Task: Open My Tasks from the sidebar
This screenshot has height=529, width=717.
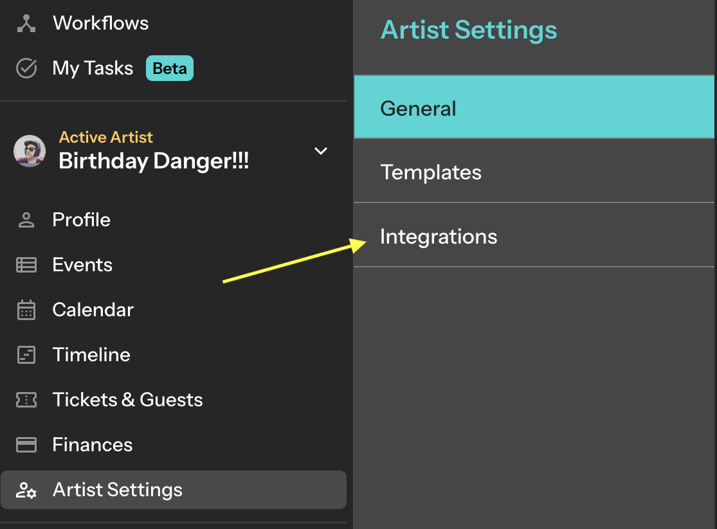Action: (93, 68)
